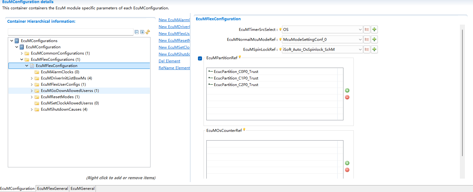Click the expand all tree icon

[142, 32]
